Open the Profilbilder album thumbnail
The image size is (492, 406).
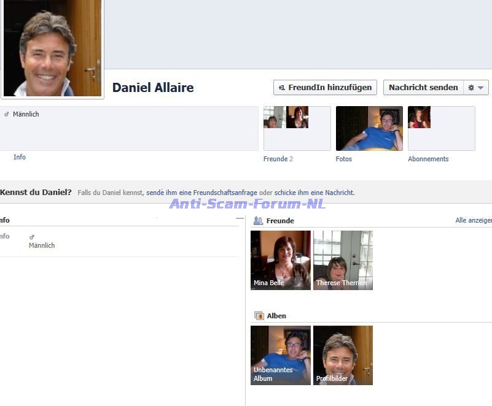pyautogui.click(x=343, y=355)
